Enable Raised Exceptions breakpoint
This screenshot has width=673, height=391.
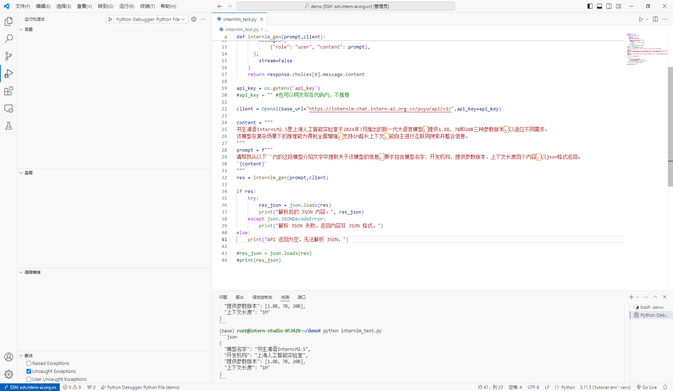29,363
